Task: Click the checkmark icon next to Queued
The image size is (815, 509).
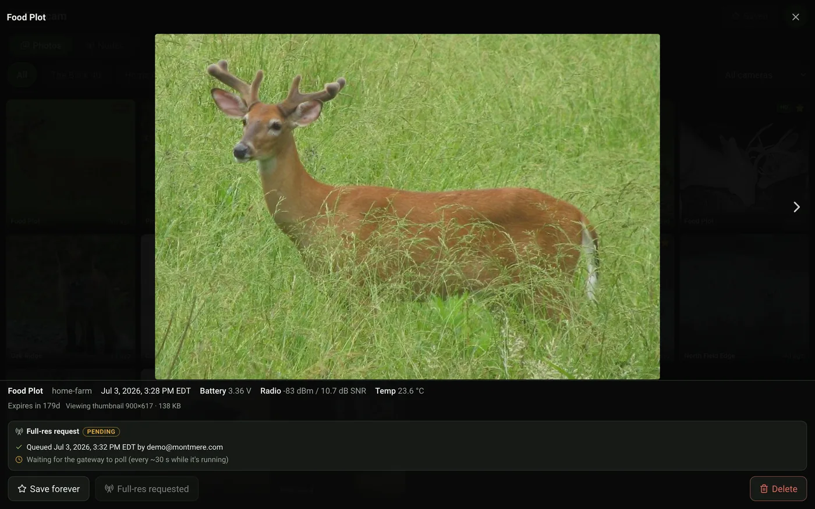Action: click(19, 447)
